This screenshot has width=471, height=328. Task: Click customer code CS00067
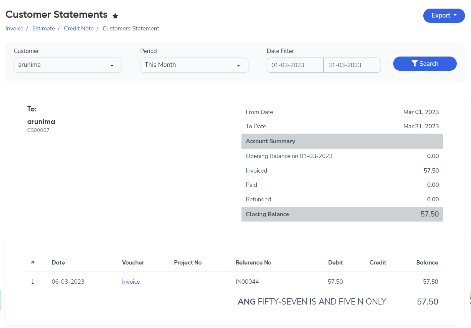(x=38, y=130)
